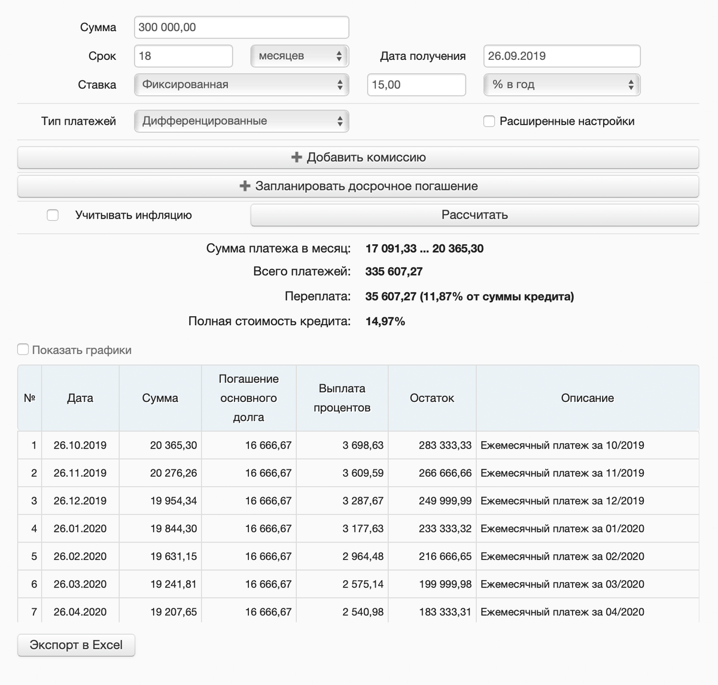Viewport: 718px width, 685px height.
Task: Click the 'Описание' column header
Action: (588, 398)
